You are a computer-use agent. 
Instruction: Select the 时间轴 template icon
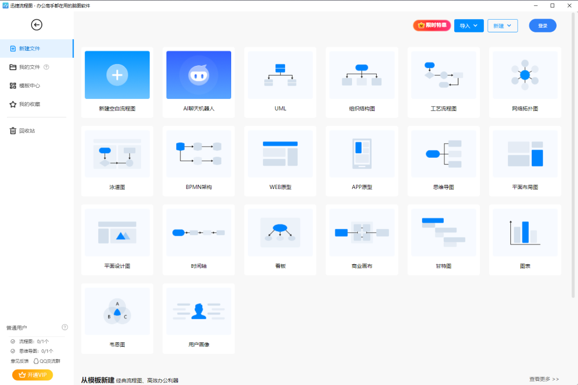click(199, 232)
